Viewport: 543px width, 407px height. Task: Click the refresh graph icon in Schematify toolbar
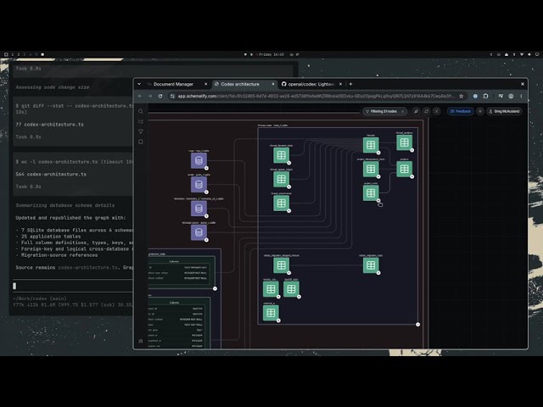[426, 111]
